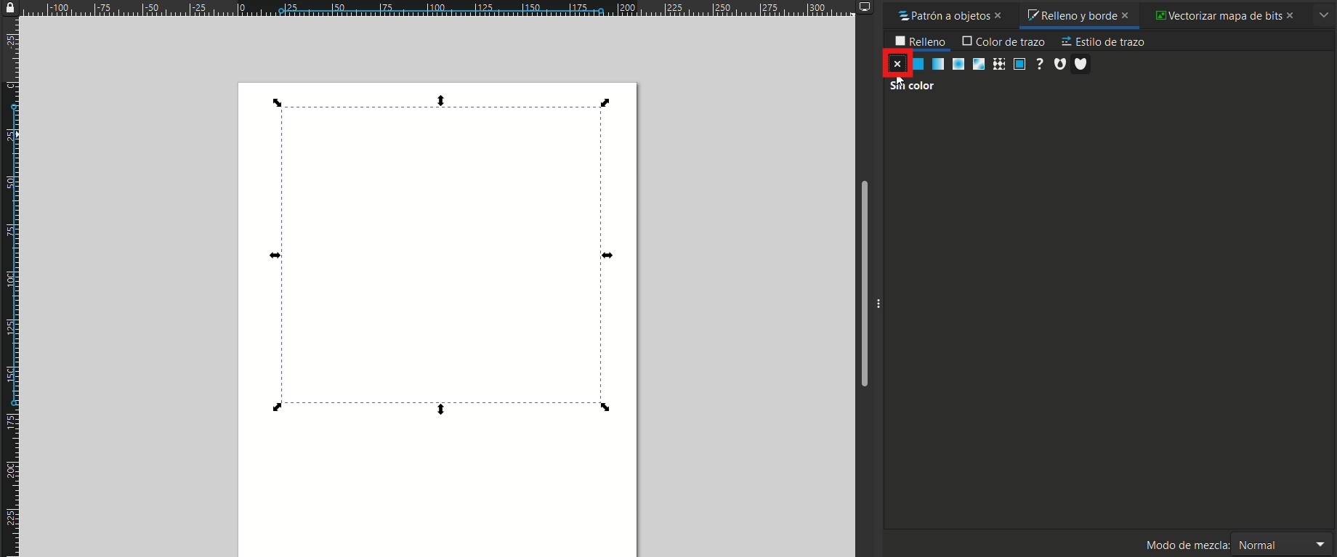The image size is (1337, 557).
Task: Close the Patrón a objetos tab
Action: pyautogui.click(x=998, y=15)
